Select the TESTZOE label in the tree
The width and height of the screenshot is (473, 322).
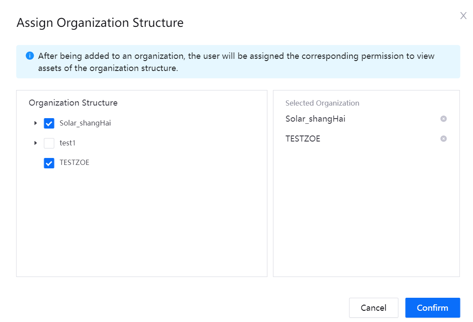click(x=74, y=163)
